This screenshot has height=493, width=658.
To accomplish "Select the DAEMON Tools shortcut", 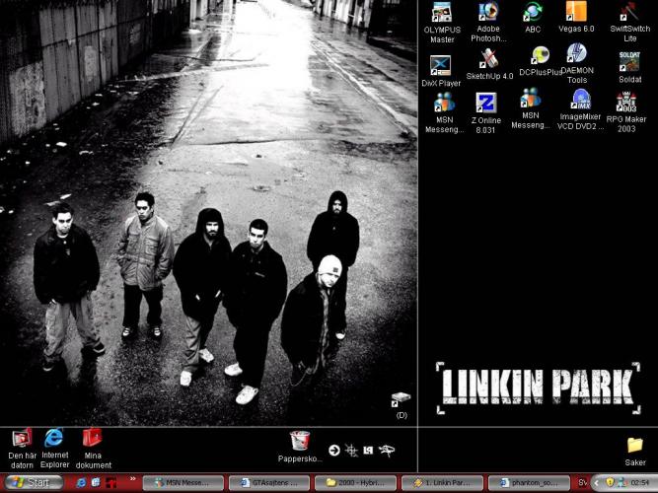I will click(x=577, y=54).
